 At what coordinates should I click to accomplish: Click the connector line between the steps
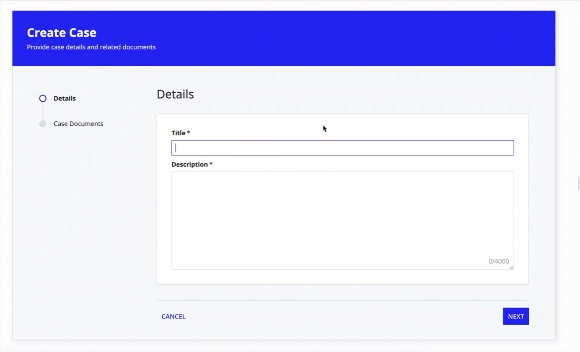pyautogui.click(x=42, y=111)
